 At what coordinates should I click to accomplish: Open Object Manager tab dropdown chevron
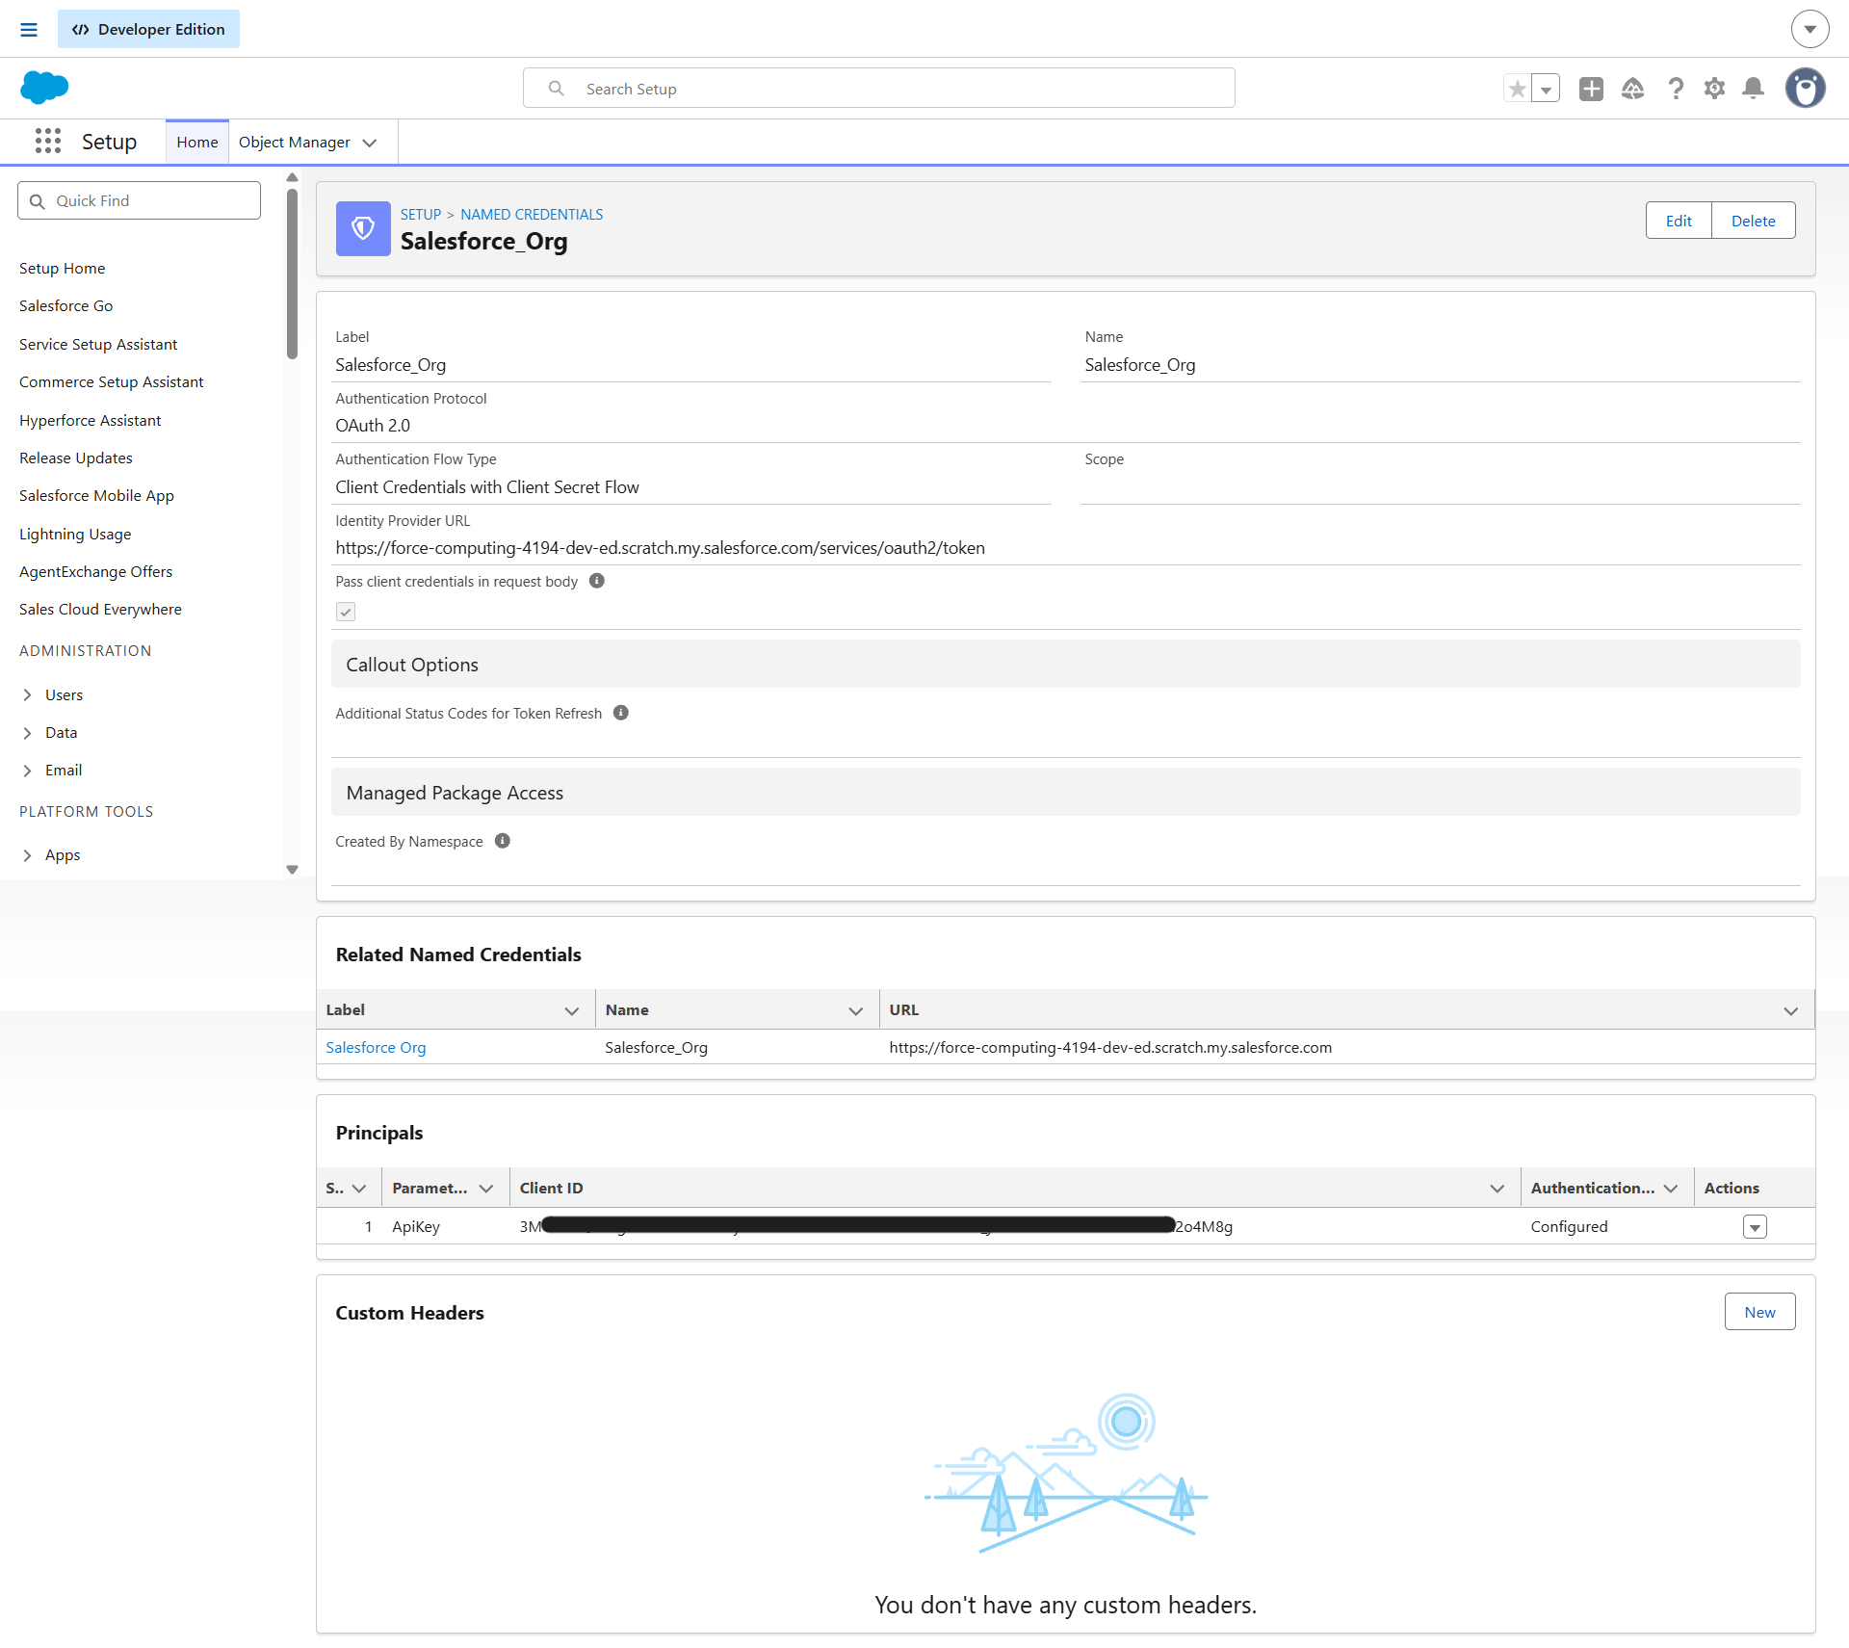(370, 143)
